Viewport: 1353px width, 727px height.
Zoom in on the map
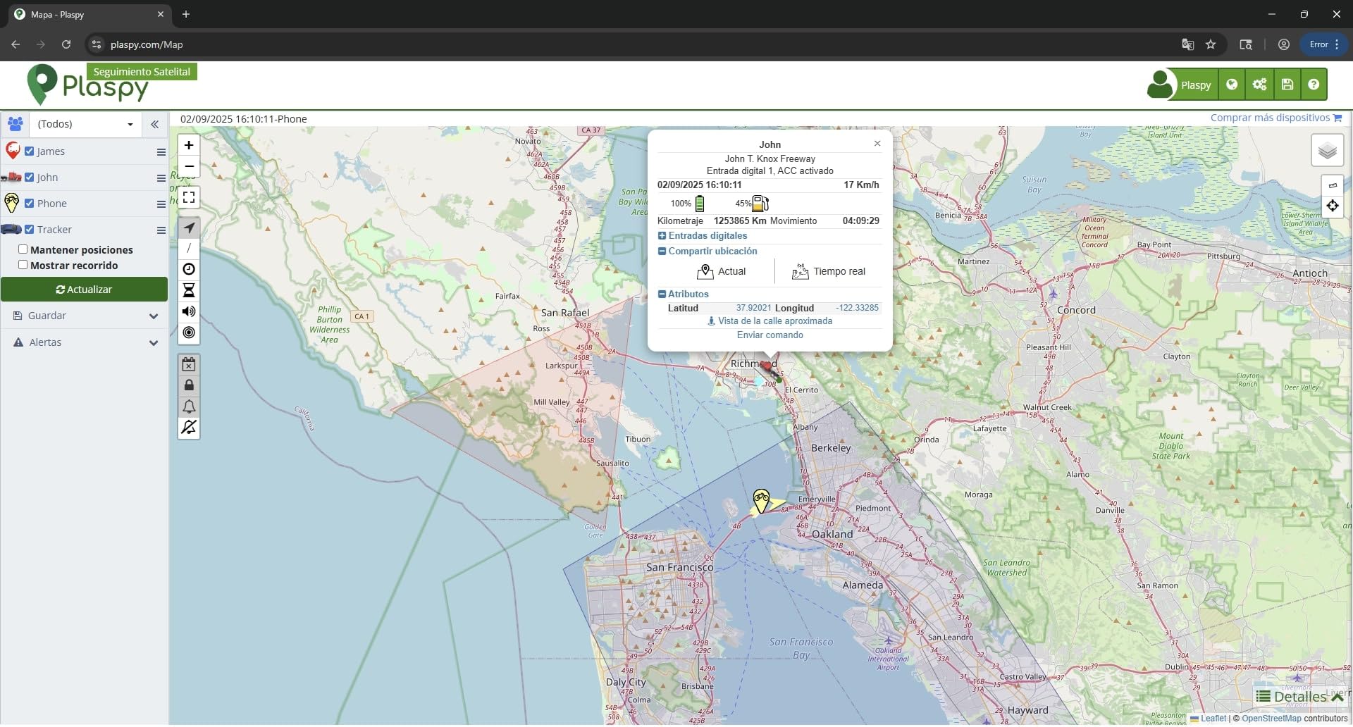189,145
